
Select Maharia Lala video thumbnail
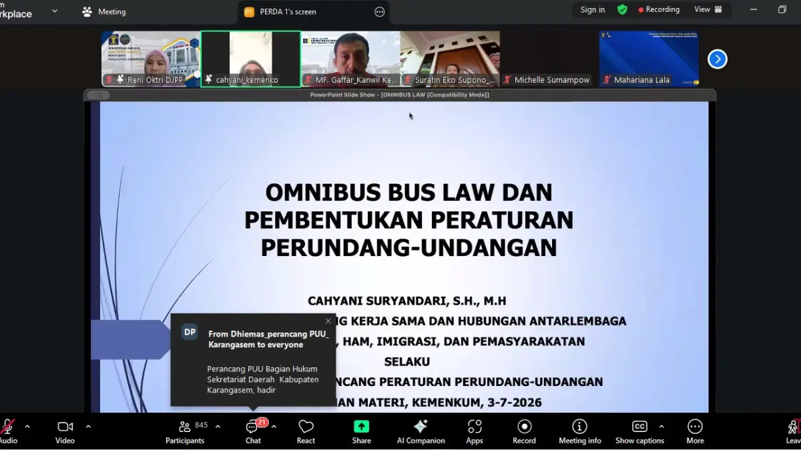(649, 59)
